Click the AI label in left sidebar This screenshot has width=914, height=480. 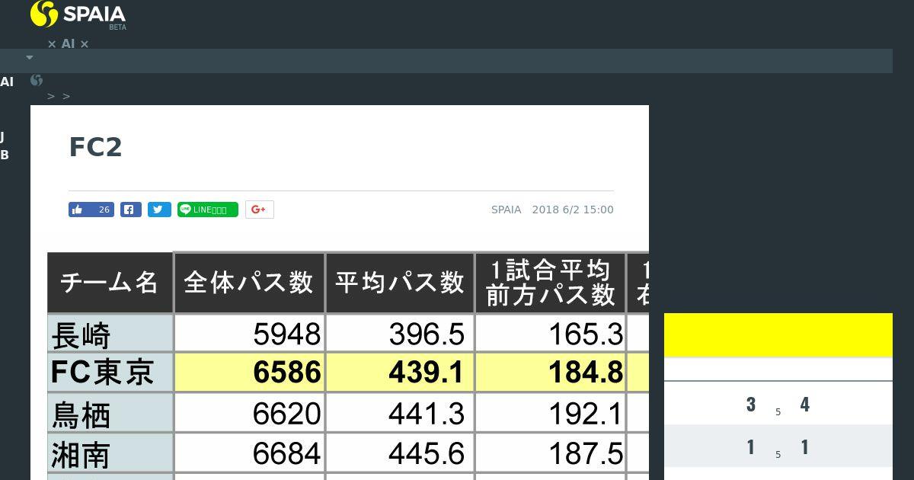point(7,82)
